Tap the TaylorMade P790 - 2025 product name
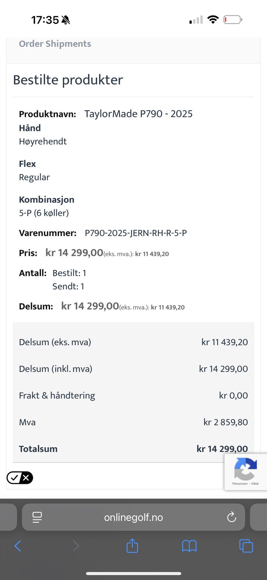The width and height of the screenshot is (267, 580). tap(138, 114)
